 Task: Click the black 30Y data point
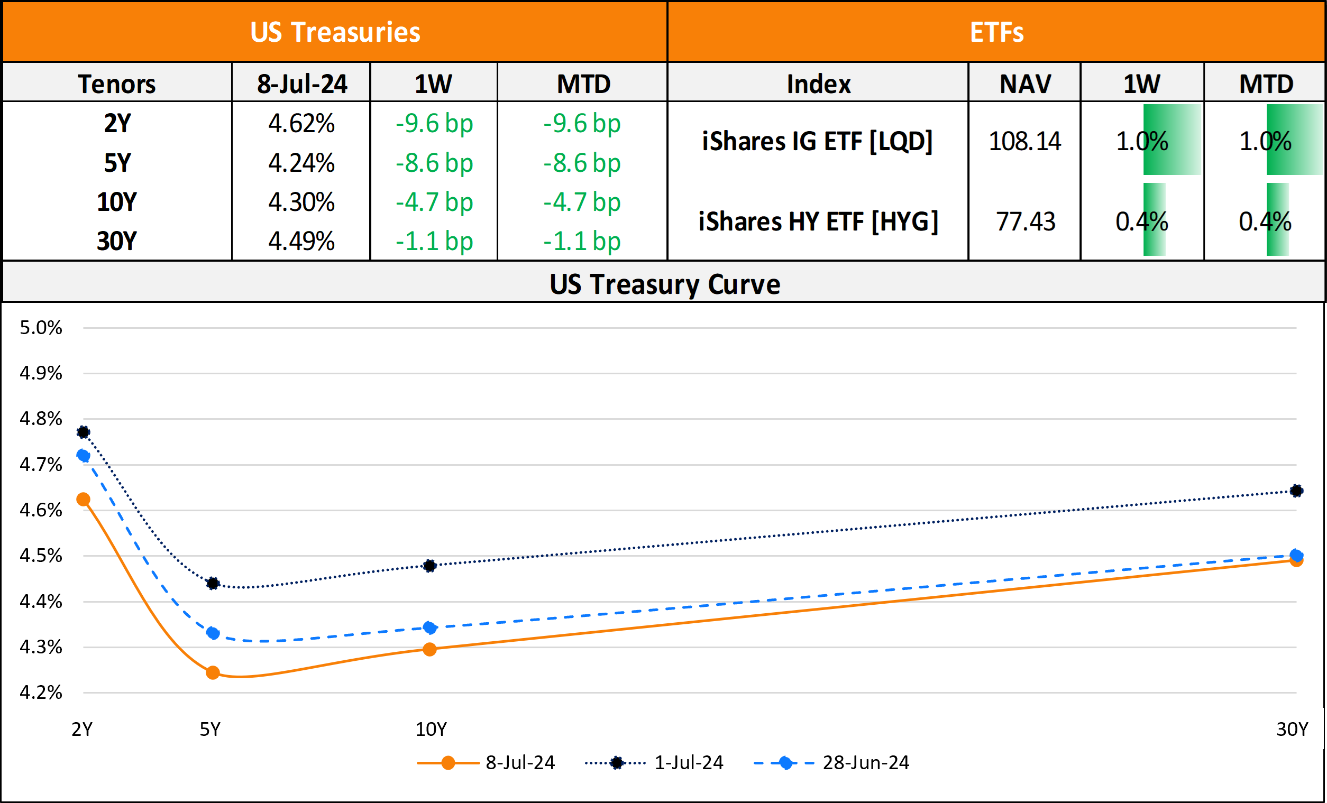[1296, 491]
